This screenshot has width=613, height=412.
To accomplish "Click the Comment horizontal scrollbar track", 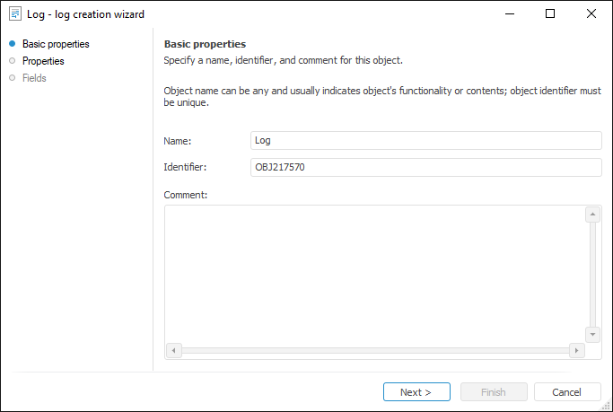I will click(375, 350).
